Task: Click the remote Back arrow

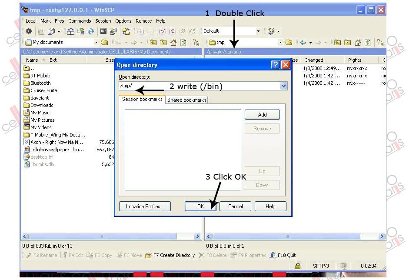Action: click(x=303, y=43)
